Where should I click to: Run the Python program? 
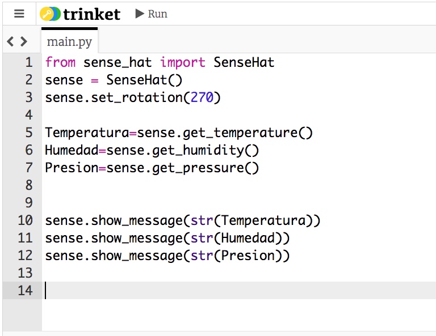(x=152, y=14)
